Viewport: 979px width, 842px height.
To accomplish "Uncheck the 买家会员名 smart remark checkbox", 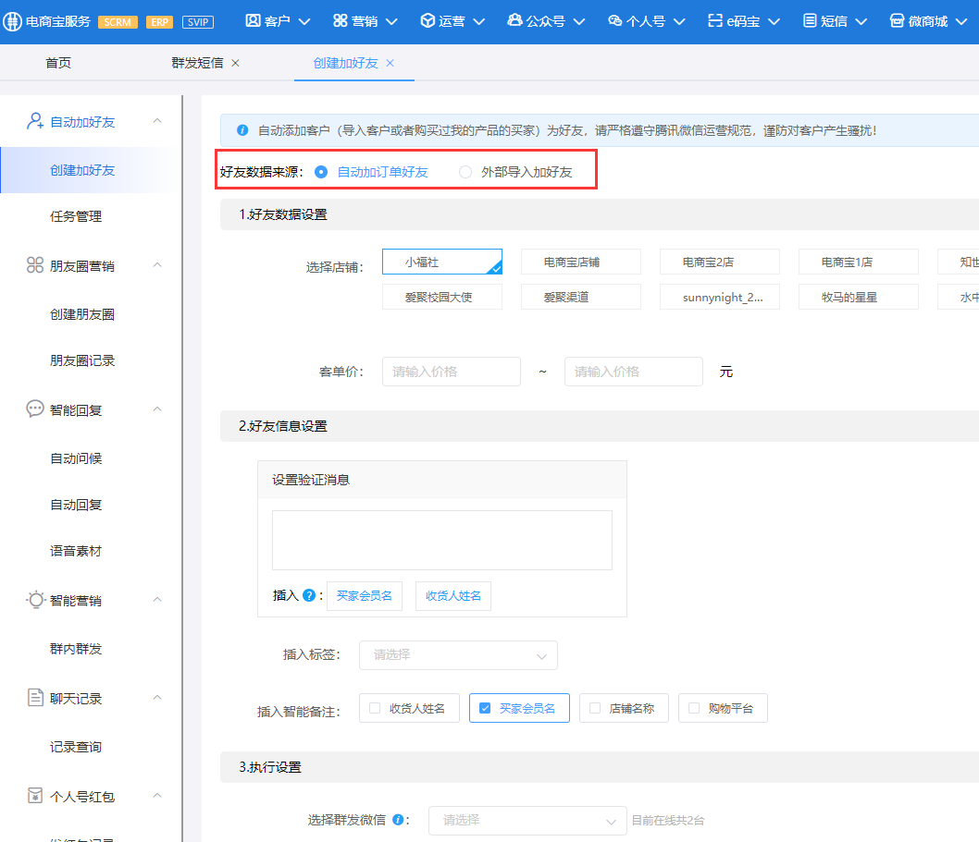I will [x=485, y=708].
